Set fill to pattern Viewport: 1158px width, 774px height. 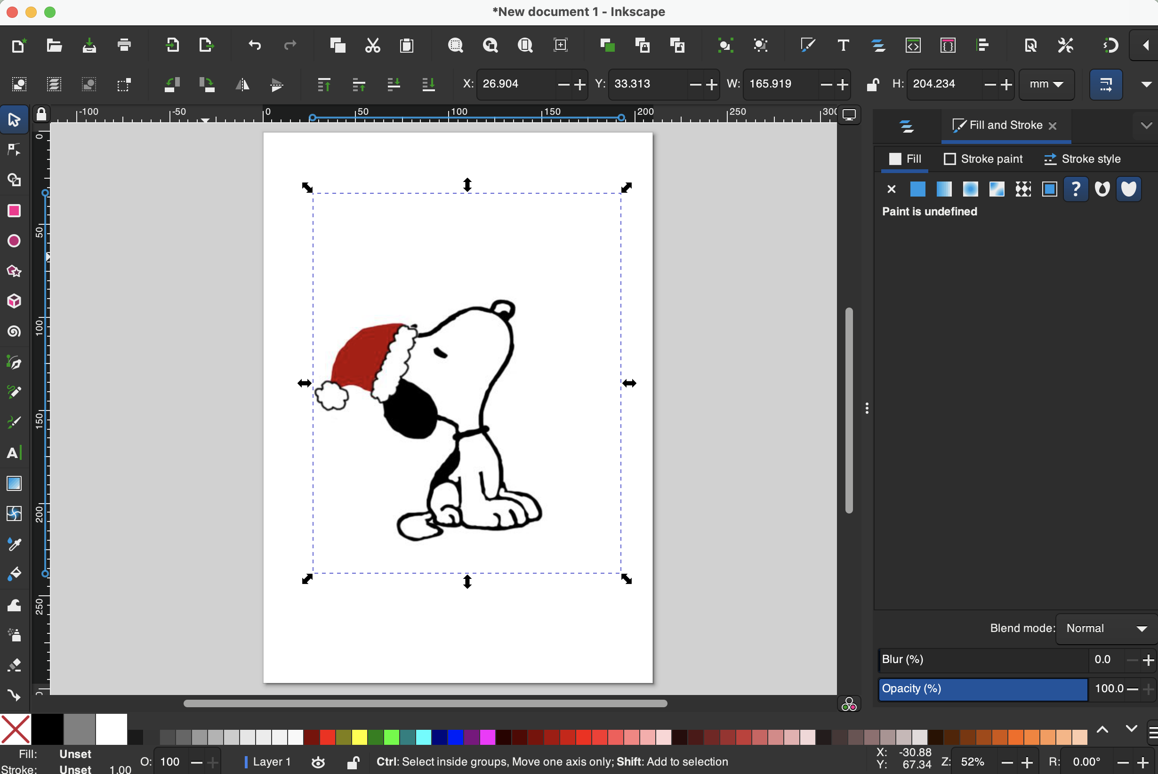1023,189
